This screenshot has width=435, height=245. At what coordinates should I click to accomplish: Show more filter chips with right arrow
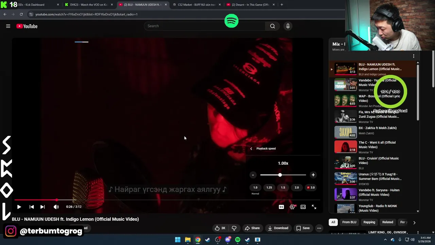click(414, 223)
